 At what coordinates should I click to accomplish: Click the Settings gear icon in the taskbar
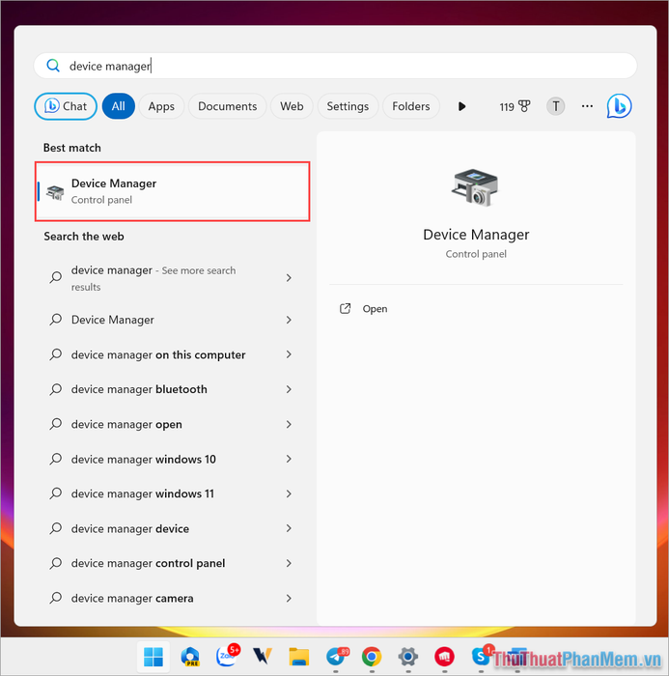coord(408,658)
